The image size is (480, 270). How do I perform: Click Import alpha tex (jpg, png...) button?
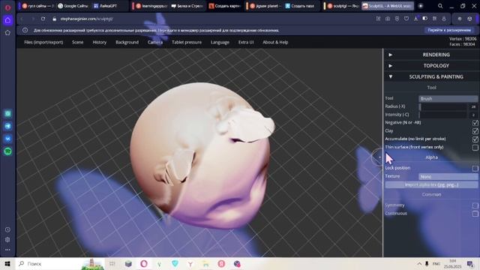click(x=431, y=185)
